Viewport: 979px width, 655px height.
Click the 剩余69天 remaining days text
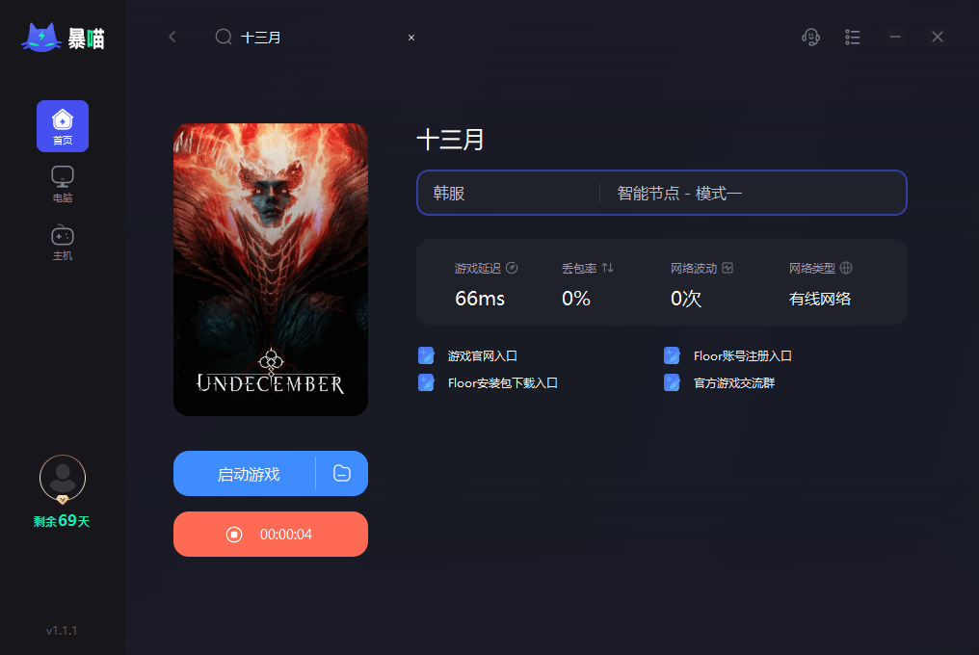62,521
